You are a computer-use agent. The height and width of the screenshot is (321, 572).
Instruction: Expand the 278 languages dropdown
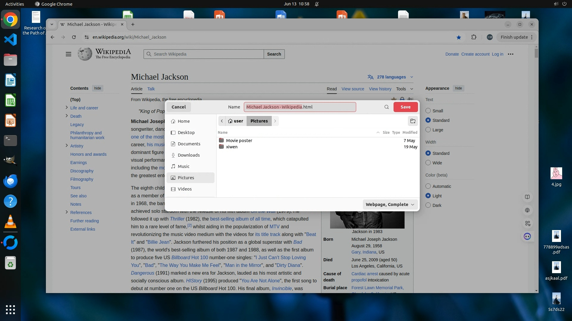pyautogui.click(x=391, y=77)
